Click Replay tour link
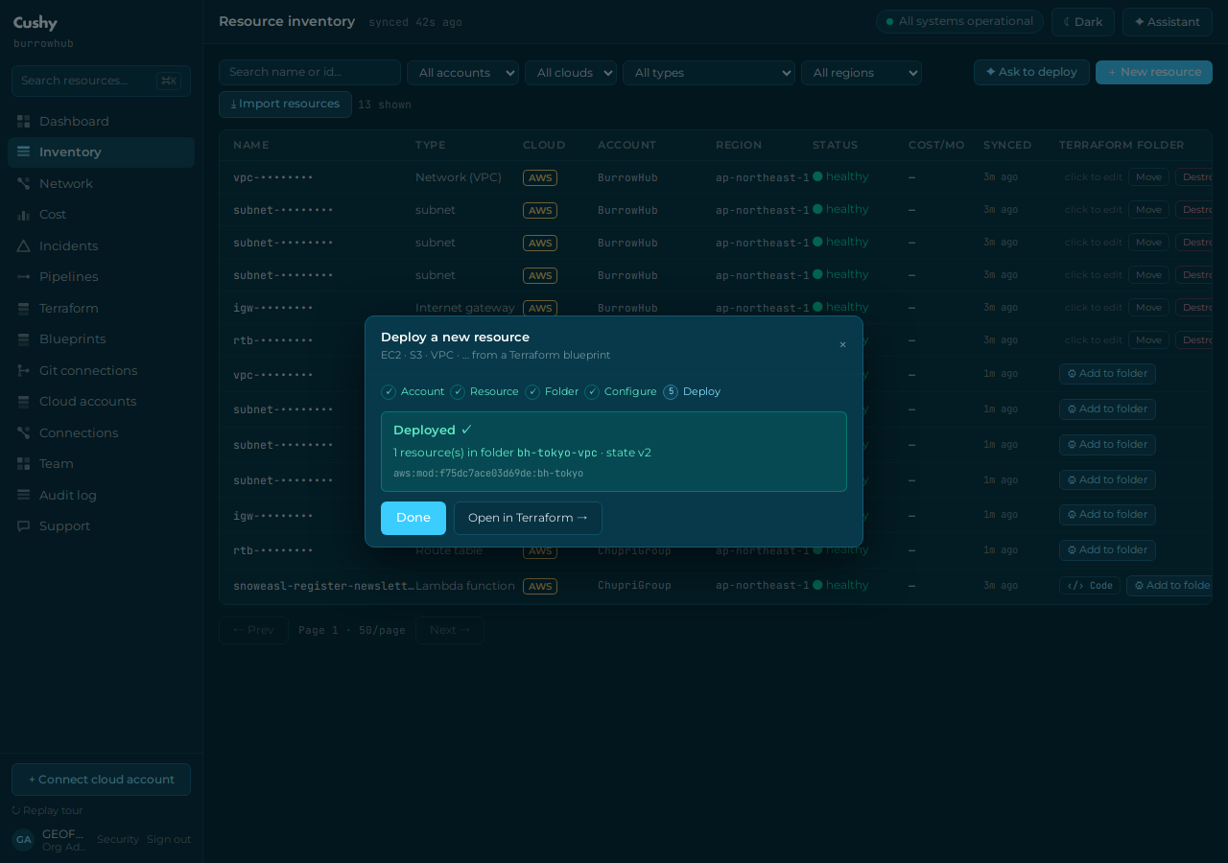 [x=47, y=810]
